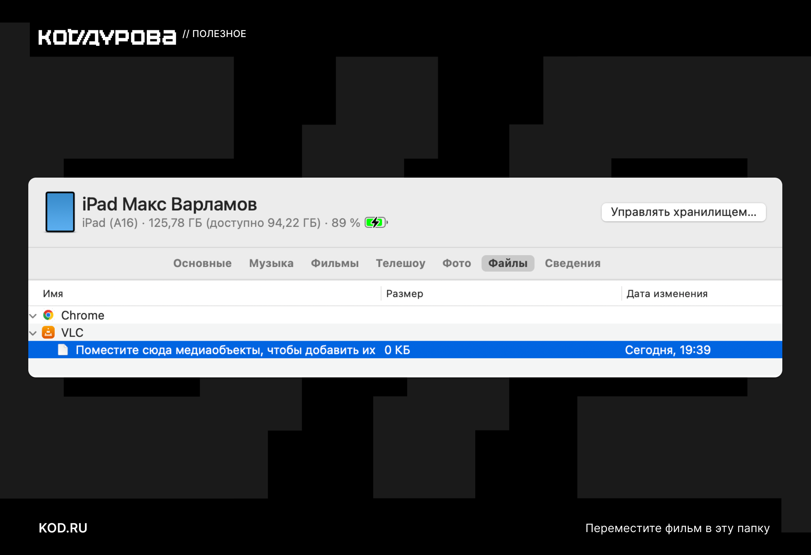Select the Chrome app row label
The image size is (811, 555).
pyautogui.click(x=83, y=315)
